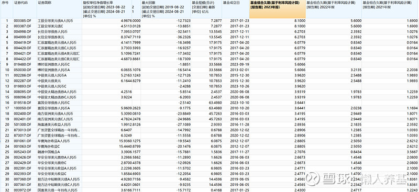Select fund code 004999.OF
This screenshot has height=192, width=419.
[x=23, y=37]
